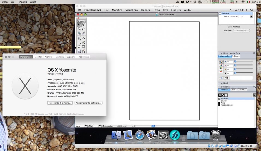Select the Pencil tool

click(x=84, y=42)
